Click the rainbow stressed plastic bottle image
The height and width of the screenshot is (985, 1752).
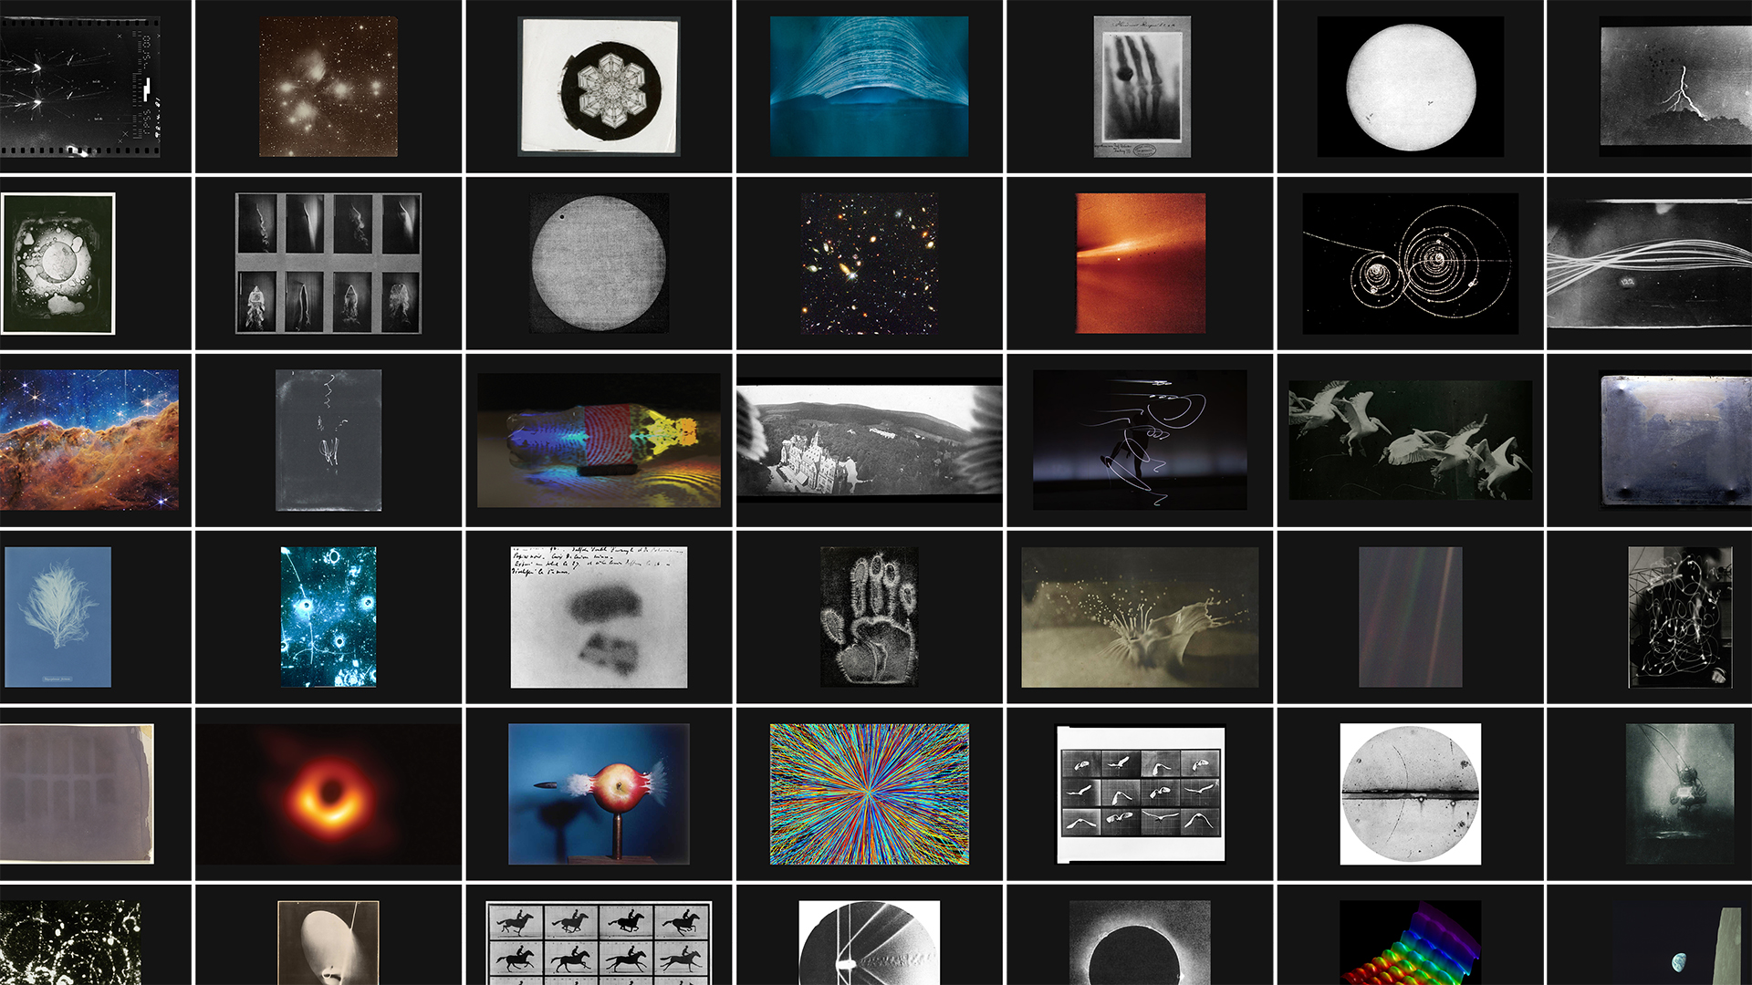coord(599,440)
